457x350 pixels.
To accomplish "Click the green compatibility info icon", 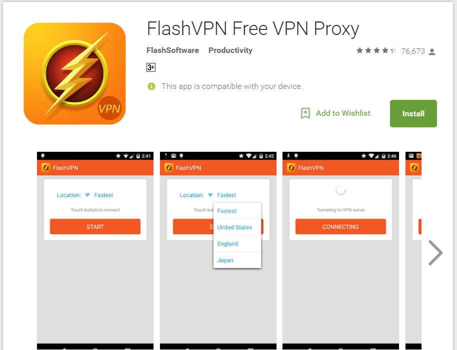I will [x=151, y=86].
